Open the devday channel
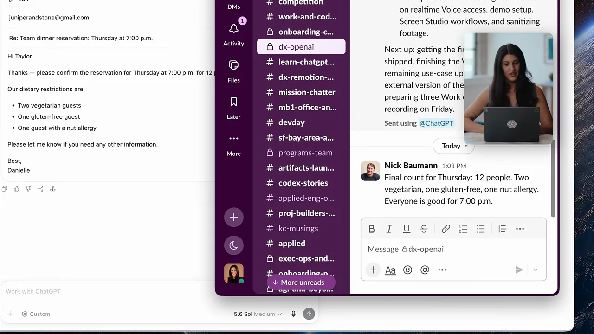 click(301, 122)
